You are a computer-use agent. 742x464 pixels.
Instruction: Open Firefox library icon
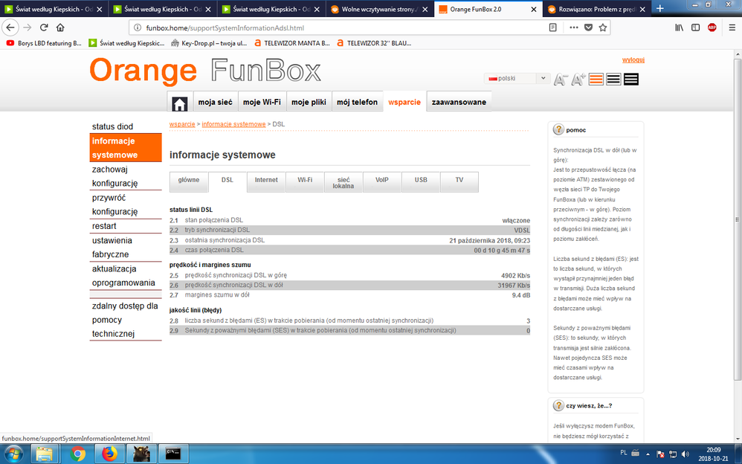(x=679, y=28)
